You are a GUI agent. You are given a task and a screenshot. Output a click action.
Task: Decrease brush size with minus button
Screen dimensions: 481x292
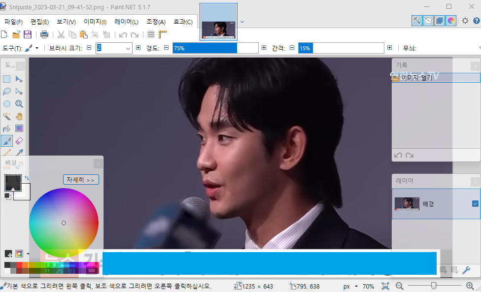coord(89,48)
